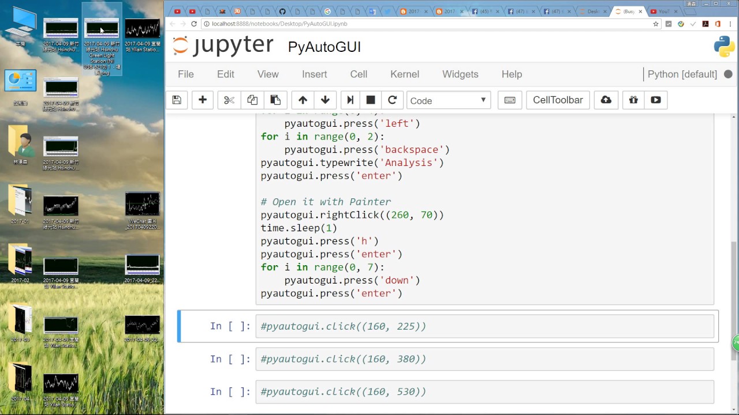Click the time.sleep(1) code line
The image size is (739, 415).
point(298,228)
